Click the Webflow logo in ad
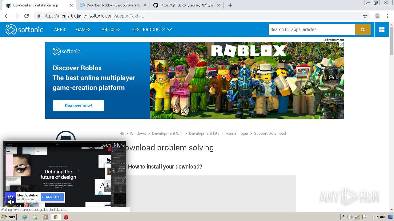Viewport: 394px width, 221px height. click(x=10, y=197)
